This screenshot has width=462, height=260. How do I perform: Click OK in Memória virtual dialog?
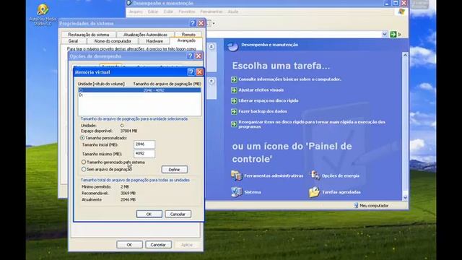click(x=149, y=214)
